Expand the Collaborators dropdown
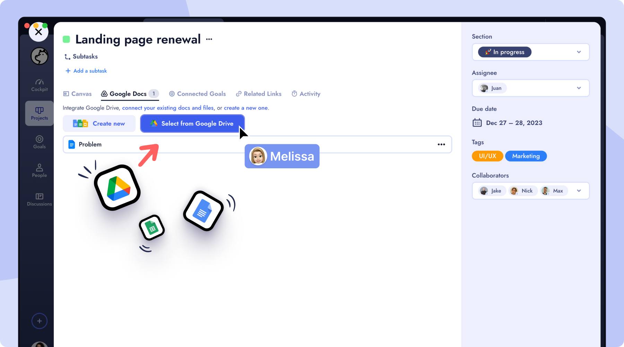This screenshot has width=624, height=347. coord(579,191)
